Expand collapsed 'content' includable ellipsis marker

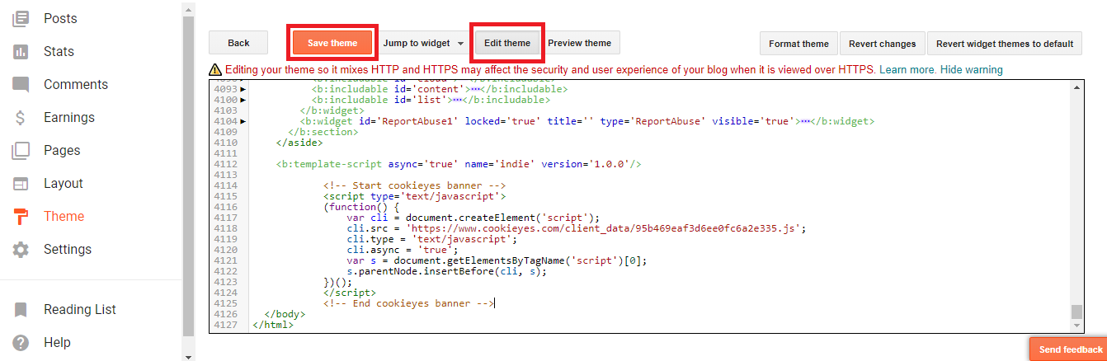tap(477, 88)
